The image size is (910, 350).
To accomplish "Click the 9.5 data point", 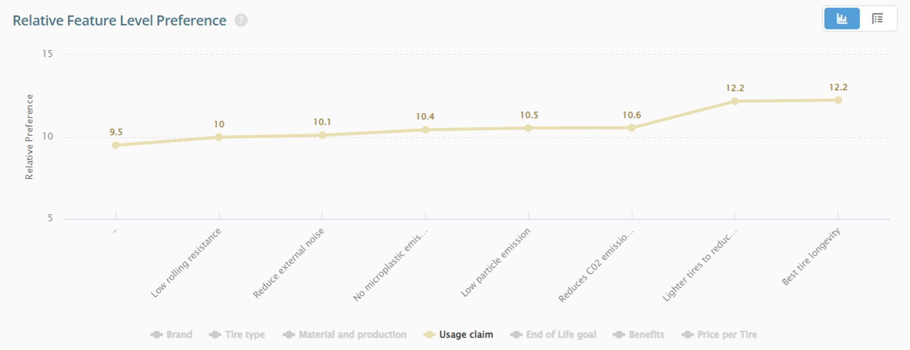I will coord(115,145).
